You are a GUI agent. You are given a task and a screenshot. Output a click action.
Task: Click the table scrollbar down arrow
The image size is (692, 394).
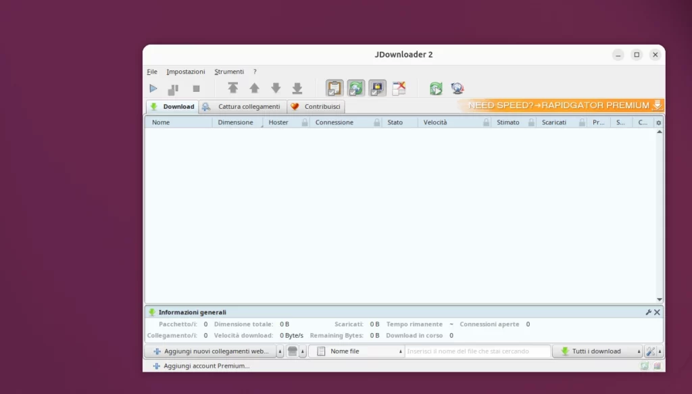click(660, 299)
